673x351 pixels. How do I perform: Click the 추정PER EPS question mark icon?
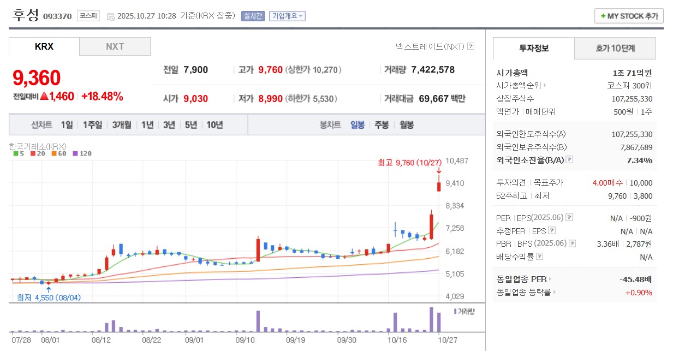click(x=552, y=230)
